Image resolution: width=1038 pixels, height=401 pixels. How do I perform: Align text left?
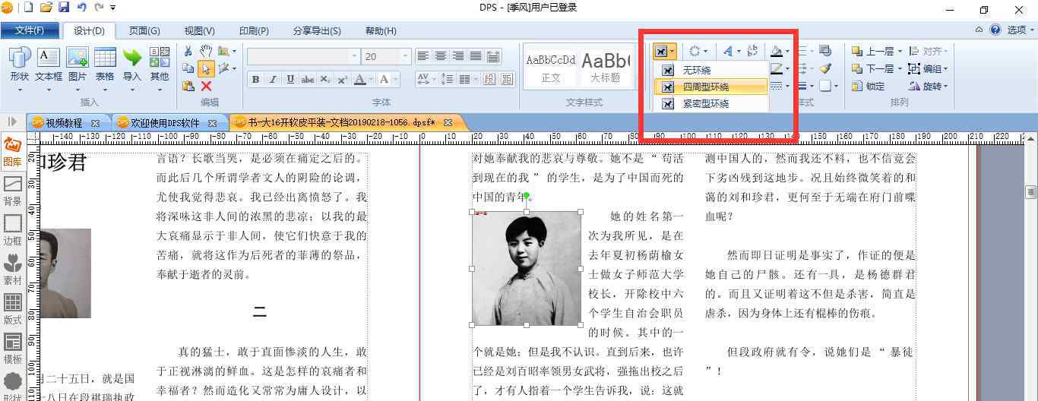tap(422, 56)
